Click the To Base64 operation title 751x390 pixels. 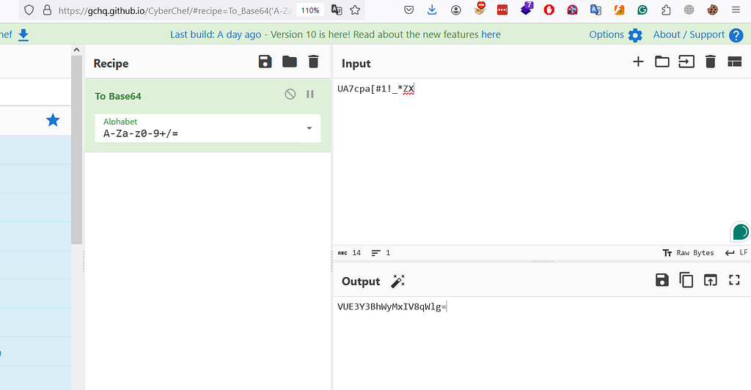(x=118, y=96)
